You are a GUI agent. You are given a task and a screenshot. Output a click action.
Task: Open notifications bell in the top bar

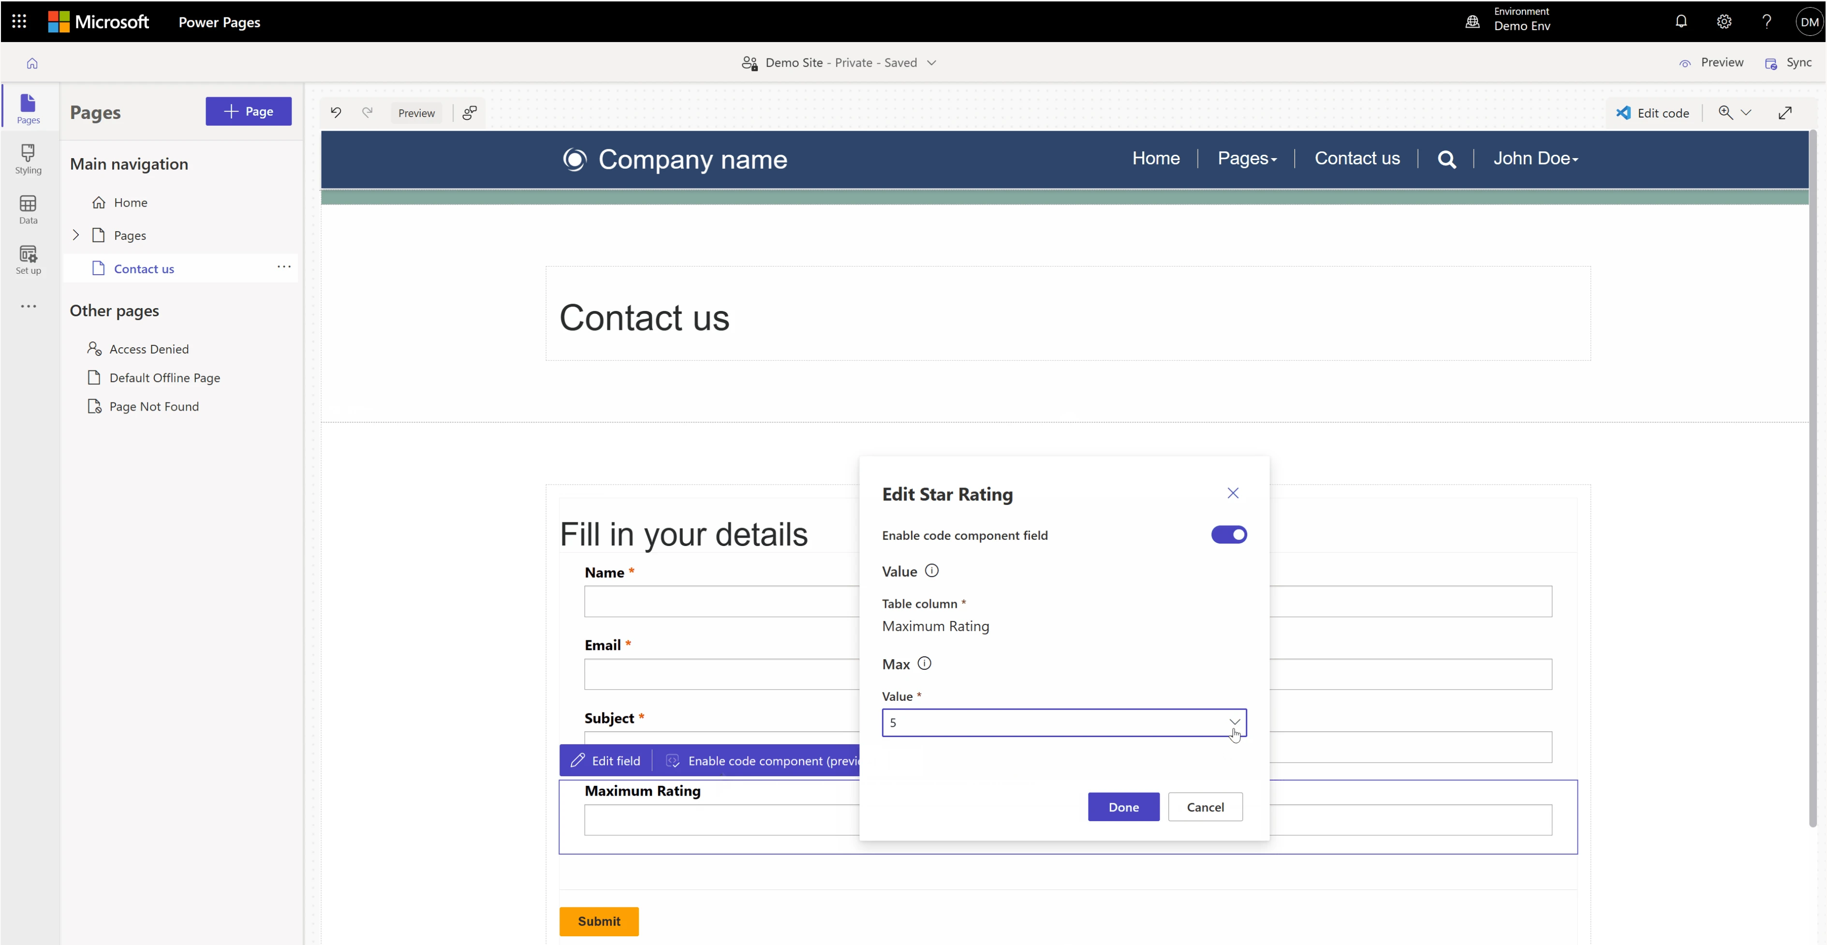pos(1681,21)
